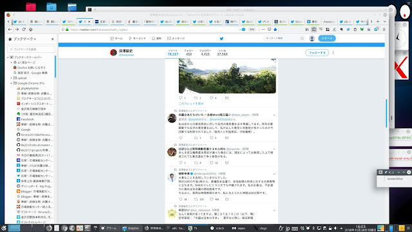The height and width of the screenshot is (232, 412).
Task: Click 枝野幸男 avatar picture
Action: click(x=172, y=177)
